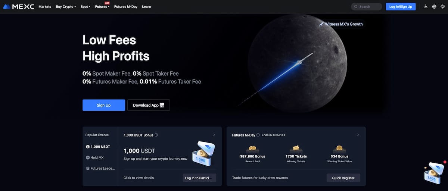Expand the Spot dropdown menu
Screen dimensions: 448x191
pos(85,7)
